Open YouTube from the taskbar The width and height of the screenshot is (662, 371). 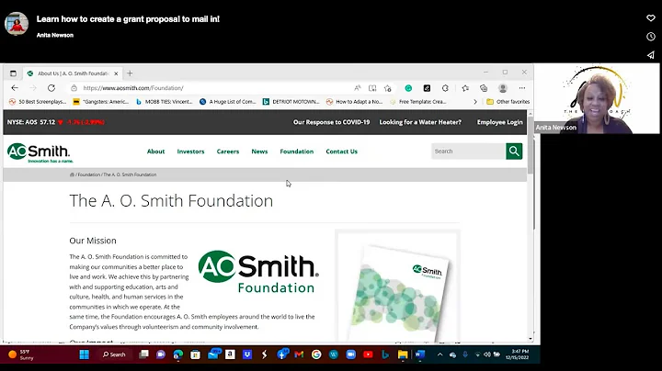[x=368, y=354]
